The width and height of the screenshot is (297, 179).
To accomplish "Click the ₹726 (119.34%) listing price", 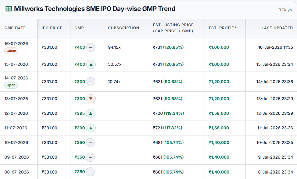I will coord(168,114).
